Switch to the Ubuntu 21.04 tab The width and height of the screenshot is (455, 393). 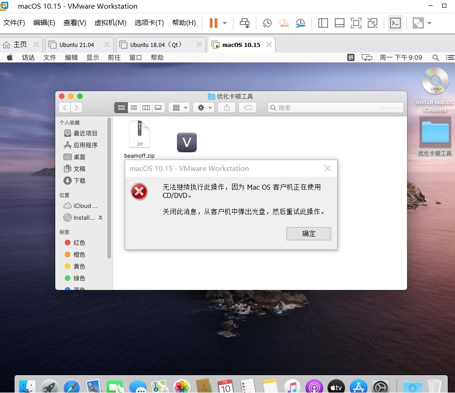pos(77,45)
